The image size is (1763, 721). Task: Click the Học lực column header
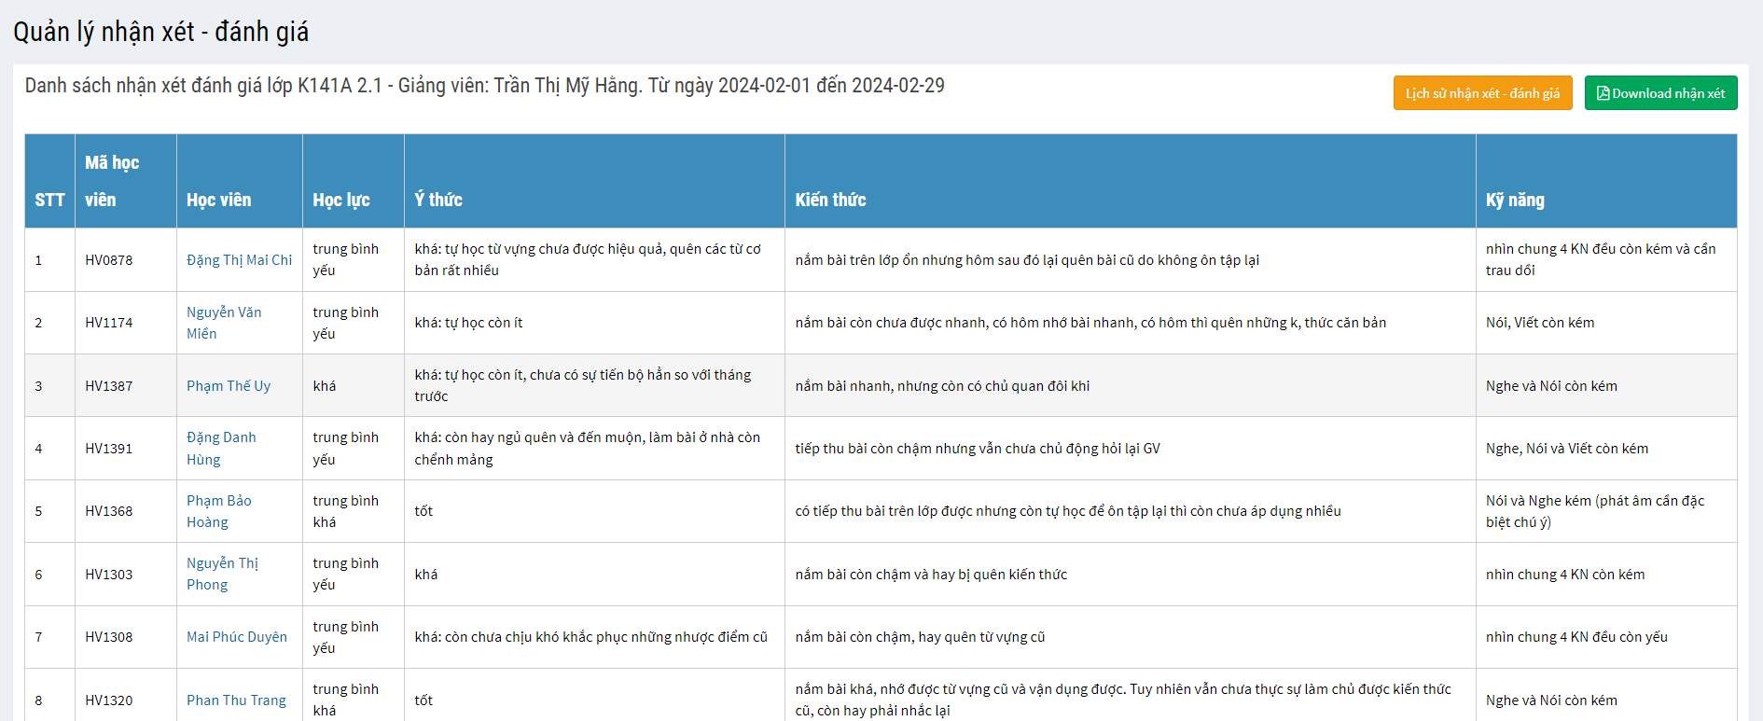(340, 200)
